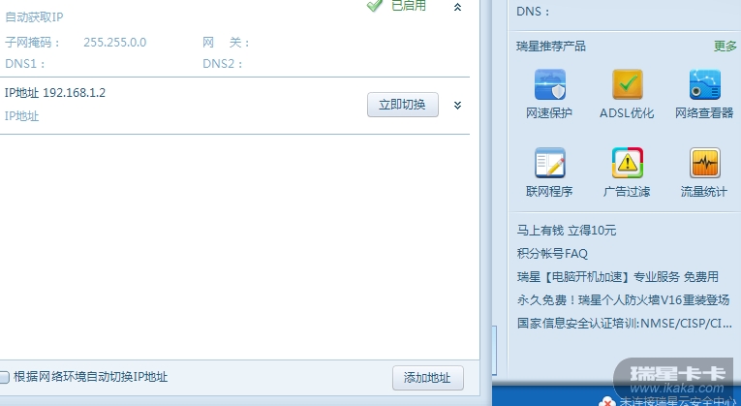Expand the 192.168.1.2 IP address entry

[457, 105]
